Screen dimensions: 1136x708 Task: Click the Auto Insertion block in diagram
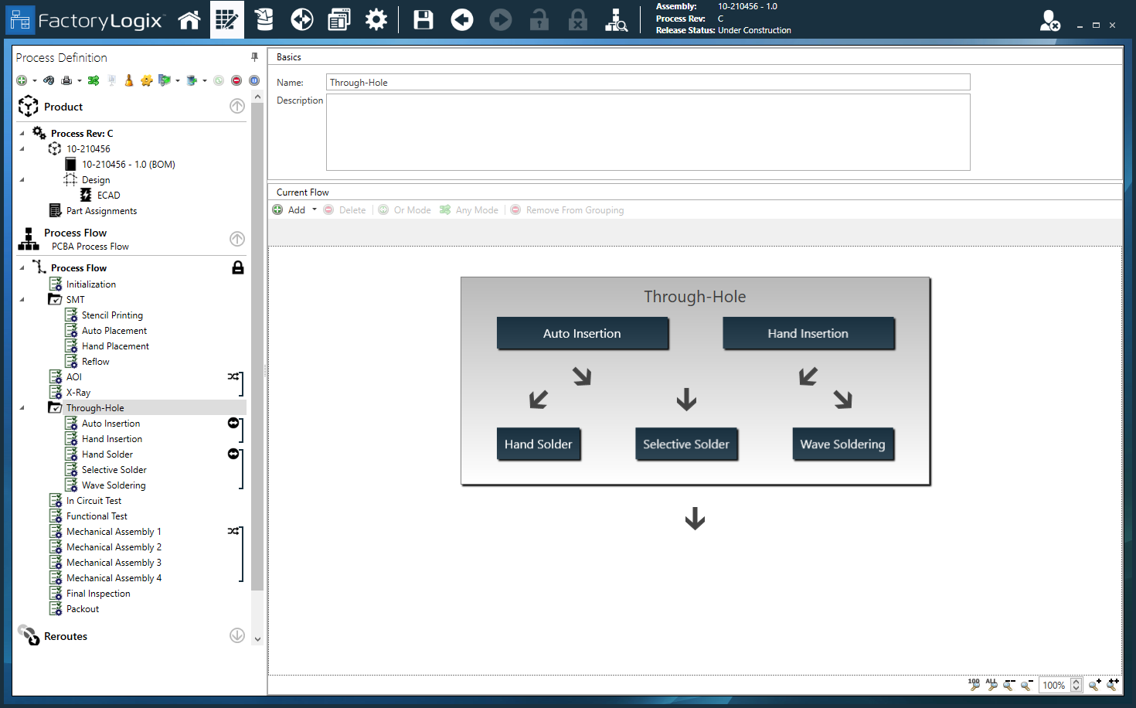582,334
